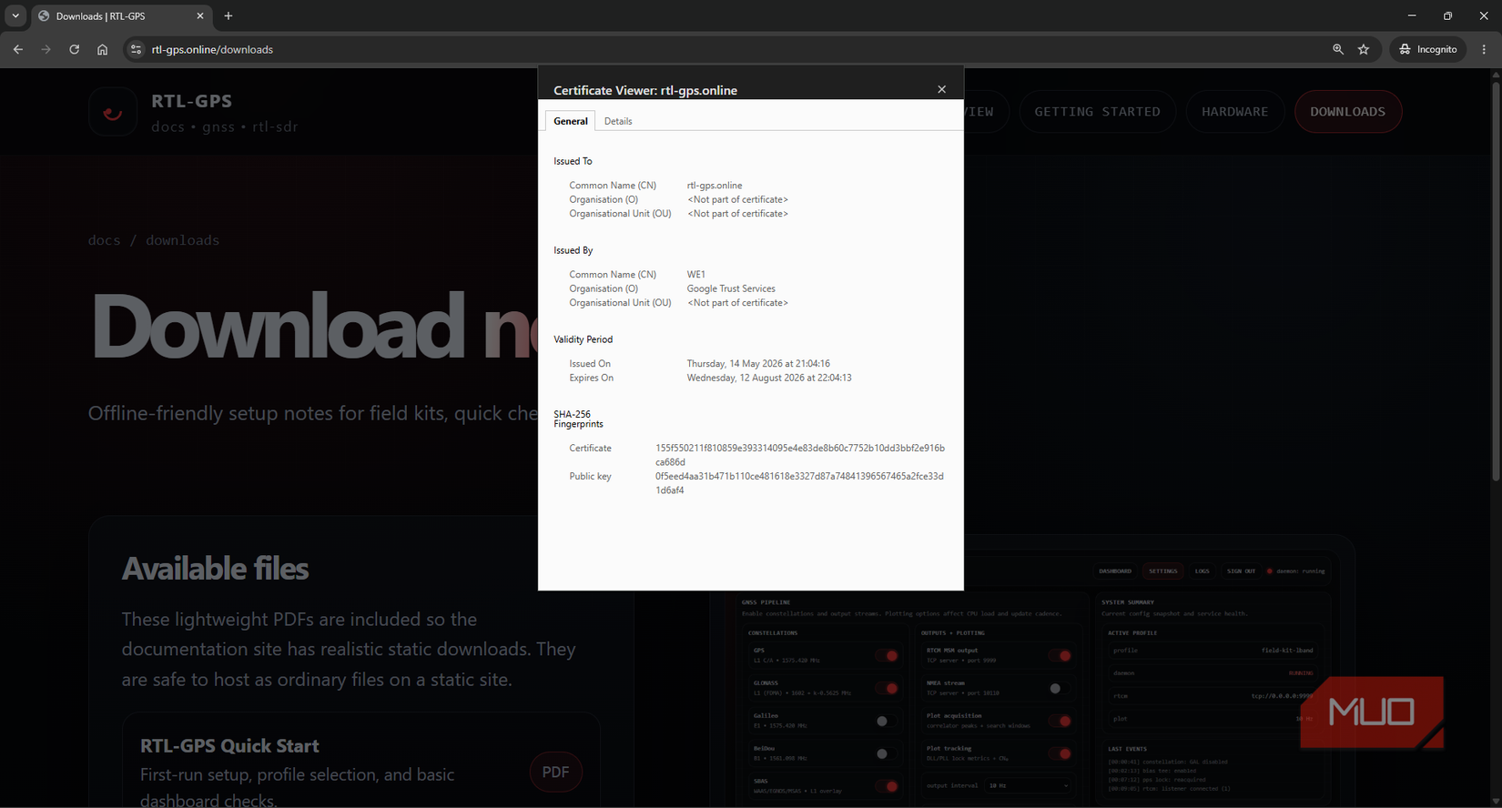Open the GETTING STARTED nav item

point(1097,112)
